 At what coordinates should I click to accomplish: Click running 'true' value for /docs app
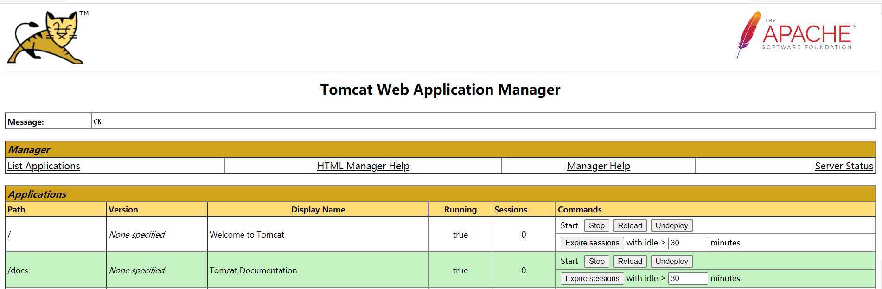pos(460,270)
